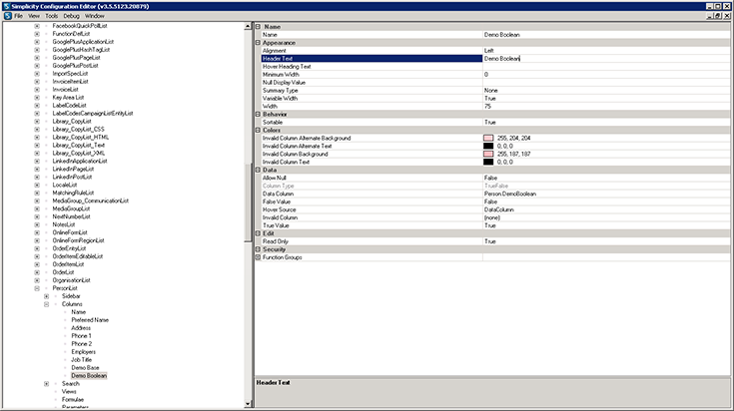
Task: Select Employers column in tree
Action: click(83, 351)
